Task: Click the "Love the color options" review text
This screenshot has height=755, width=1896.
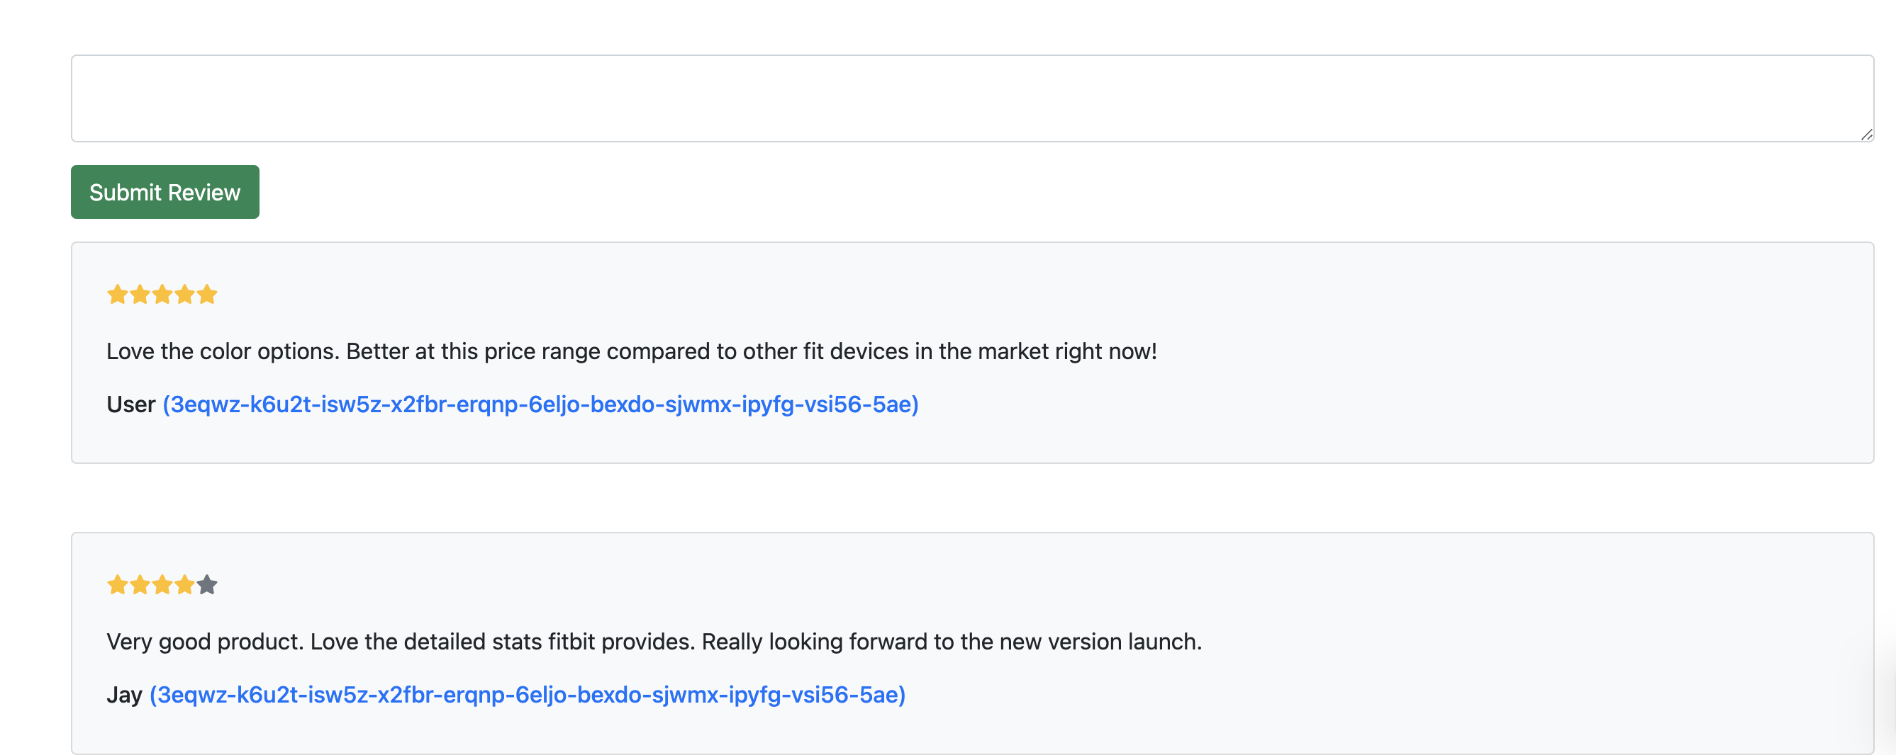Action: [631, 351]
